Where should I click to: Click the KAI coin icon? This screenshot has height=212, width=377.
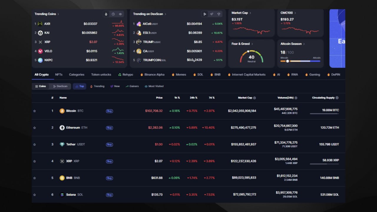point(40,33)
